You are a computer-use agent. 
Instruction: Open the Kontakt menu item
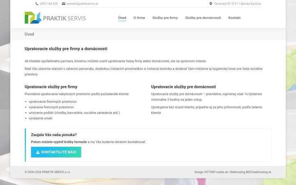(234, 18)
